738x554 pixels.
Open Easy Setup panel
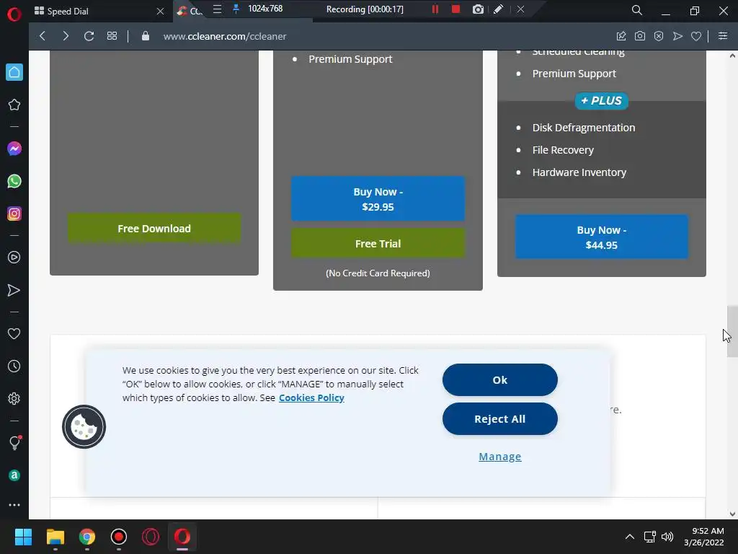723,36
